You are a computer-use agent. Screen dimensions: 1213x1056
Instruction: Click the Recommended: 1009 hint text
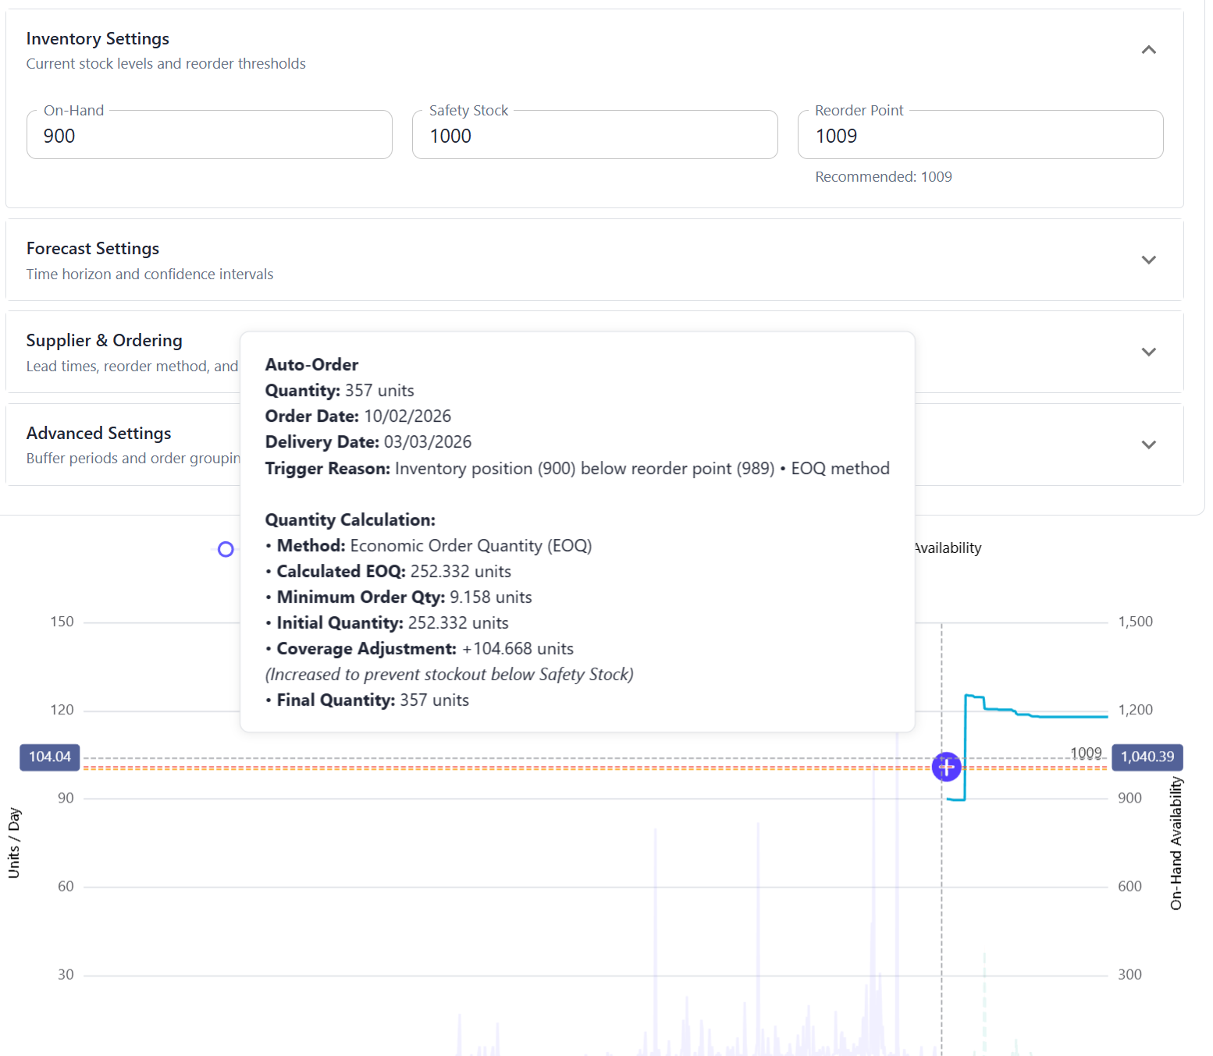pyautogui.click(x=883, y=177)
